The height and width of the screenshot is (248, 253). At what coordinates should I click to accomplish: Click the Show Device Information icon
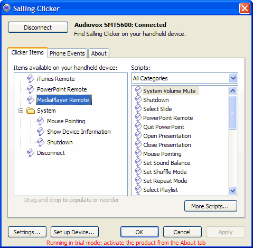click(x=41, y=132)
